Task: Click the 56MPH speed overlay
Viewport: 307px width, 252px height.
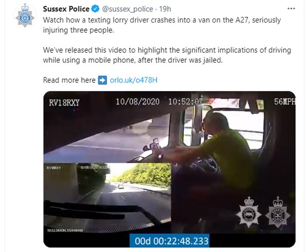Action: click(x=284, y=102)
